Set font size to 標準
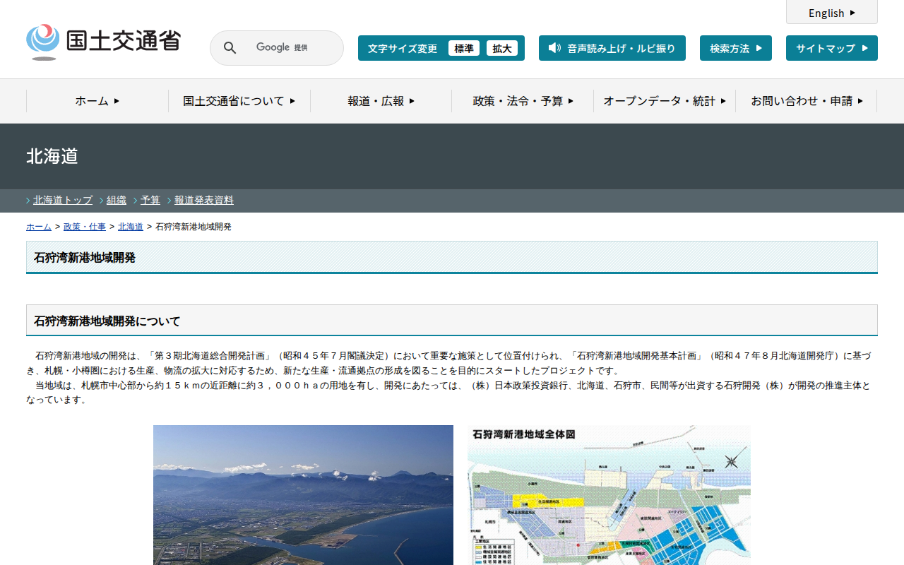904x565 pixels. pyautogui.click(x=464, y=48)
